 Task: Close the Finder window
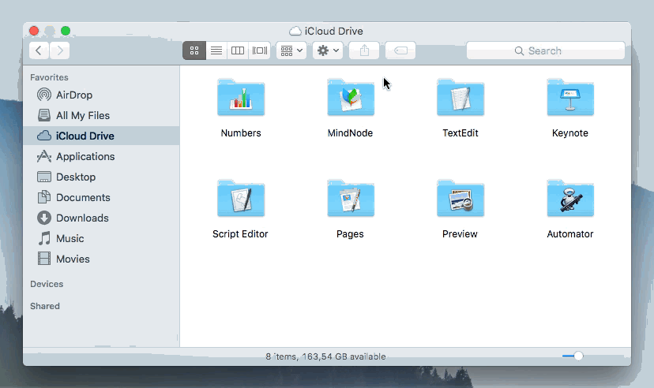click(34, 31)
